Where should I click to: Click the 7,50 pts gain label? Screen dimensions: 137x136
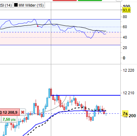coord(9,119)
